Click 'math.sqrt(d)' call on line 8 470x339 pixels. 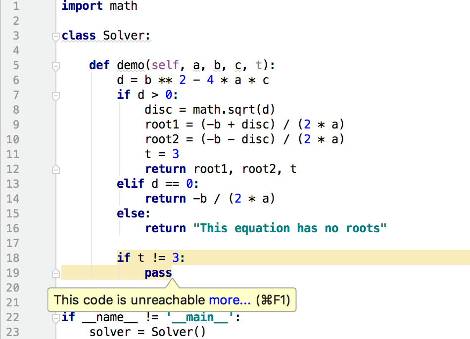click(x=234, y=110)
